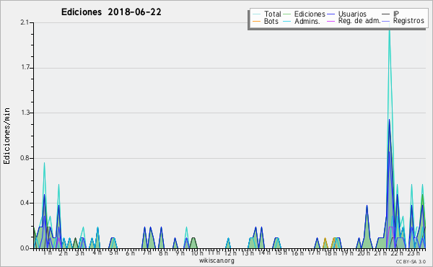The width and height of the screenshot is (433, 267).
Task: Click the chart title Ediciones 2018-06-22
Action: coord(111,12)
